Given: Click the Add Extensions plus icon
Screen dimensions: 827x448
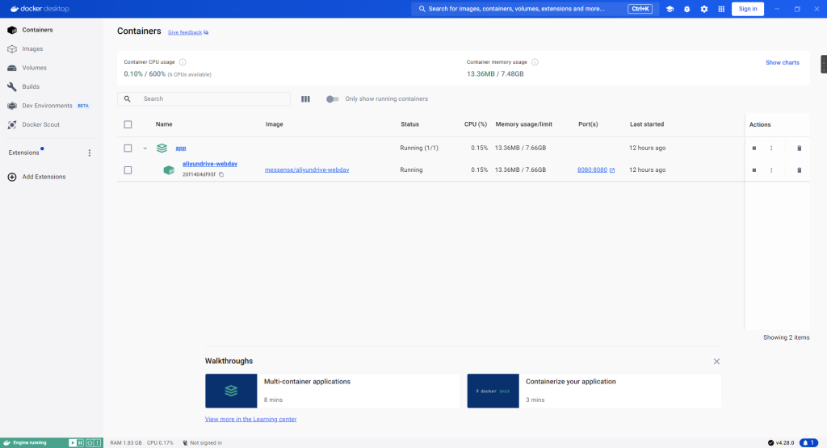Looking at the screenshot, I should point(12,177).
